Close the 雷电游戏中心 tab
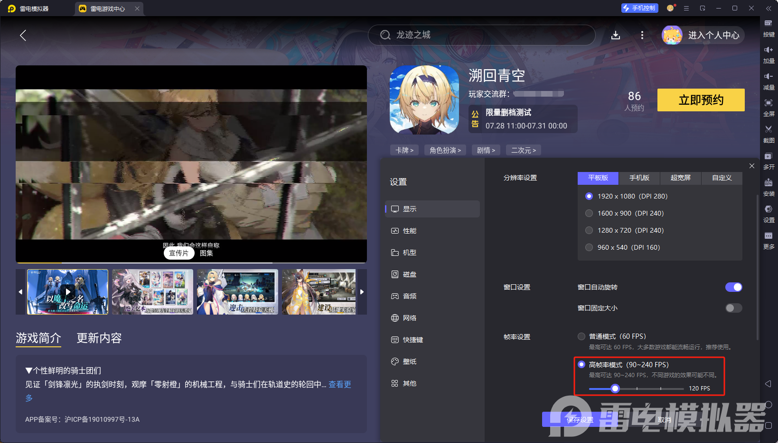Image resolution: width=778 pixels, height=443 pixels. click(x=137, y=9)
